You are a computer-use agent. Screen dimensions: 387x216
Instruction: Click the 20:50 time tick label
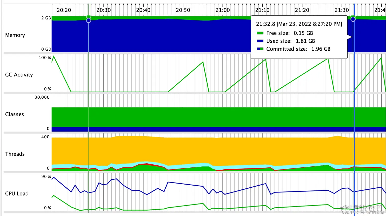(183, 10)
